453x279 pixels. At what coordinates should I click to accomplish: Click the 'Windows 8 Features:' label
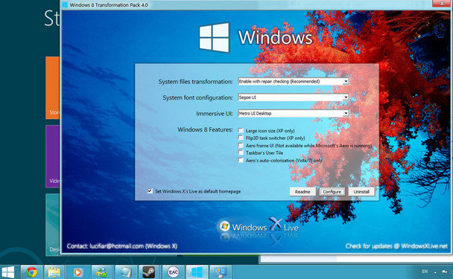point(205,129)
